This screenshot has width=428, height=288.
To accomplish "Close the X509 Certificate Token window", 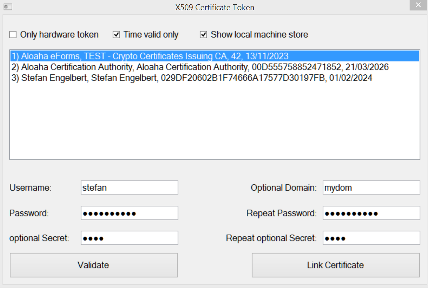I will pyautogui.click(x=418, y=5).
